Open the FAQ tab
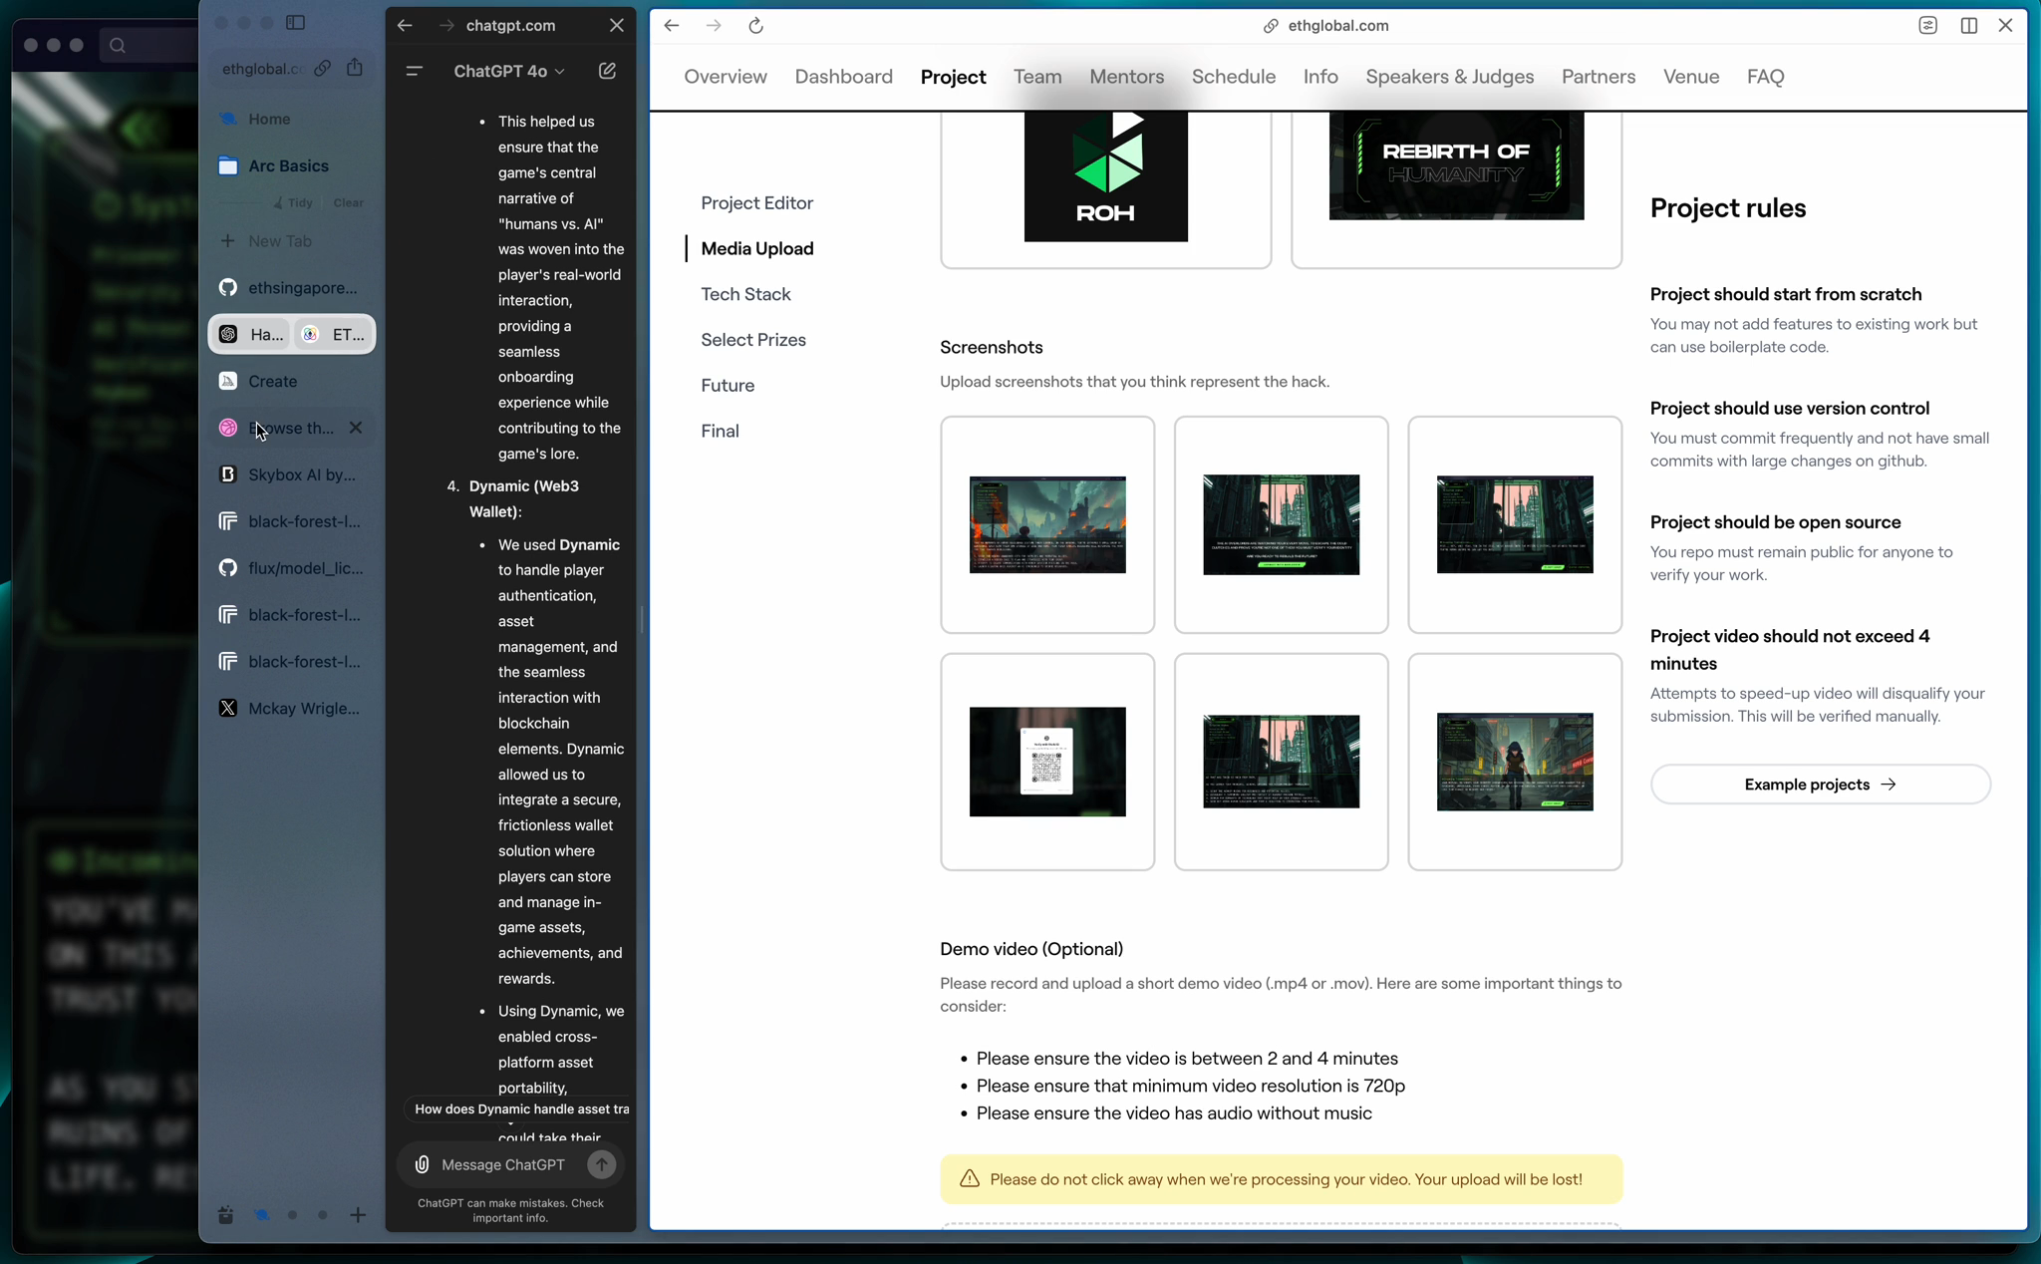The width and height of the screenshot is (2041, 1264). click(x=1765, y=77)
